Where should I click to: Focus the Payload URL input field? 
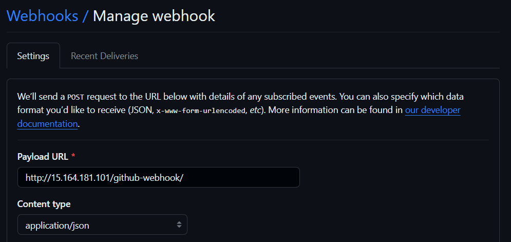pos(158,177)
